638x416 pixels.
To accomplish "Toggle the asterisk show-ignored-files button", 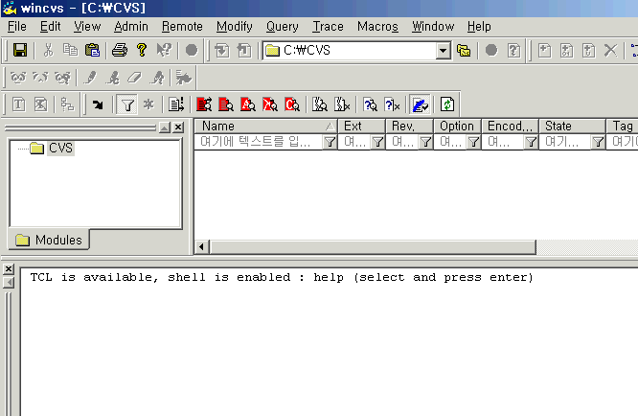I will [148, 104].
